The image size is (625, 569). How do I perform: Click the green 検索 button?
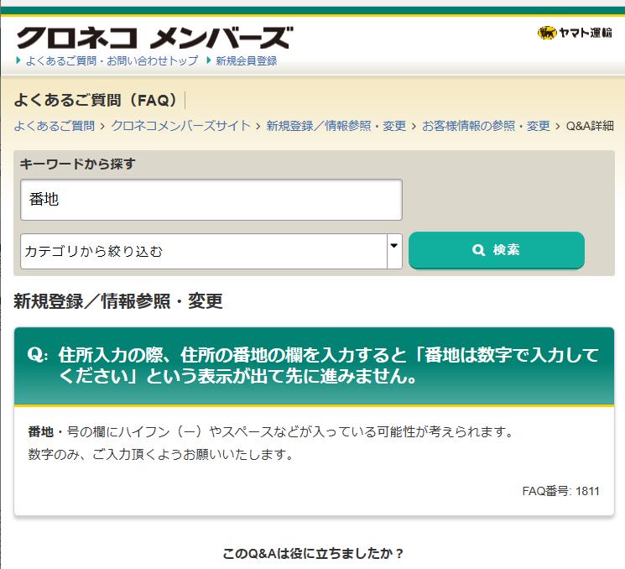coord(497,250)
